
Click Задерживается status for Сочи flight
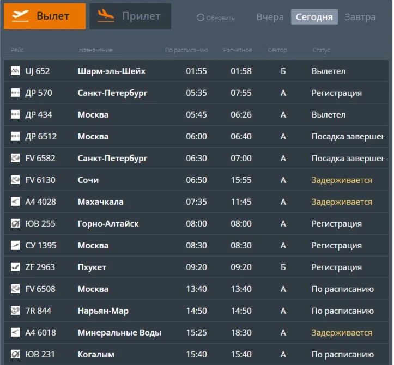coord(342,180)
